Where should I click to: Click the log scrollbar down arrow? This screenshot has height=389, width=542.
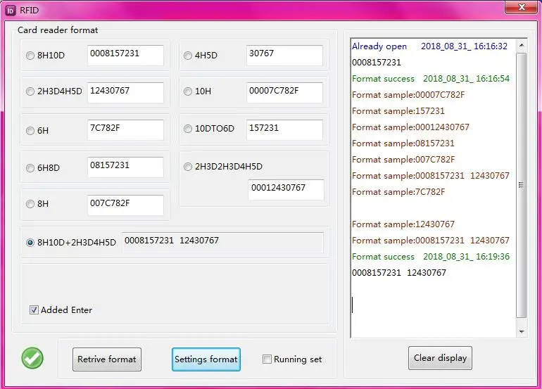522,331
